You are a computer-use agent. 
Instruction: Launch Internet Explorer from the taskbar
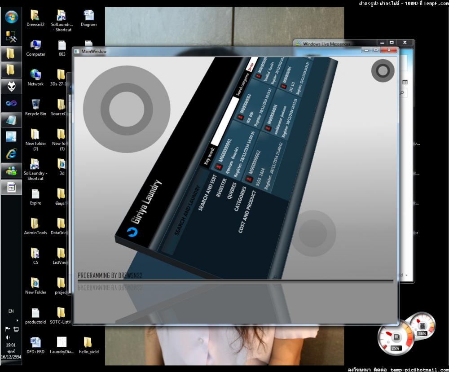[x=11, y=154]
